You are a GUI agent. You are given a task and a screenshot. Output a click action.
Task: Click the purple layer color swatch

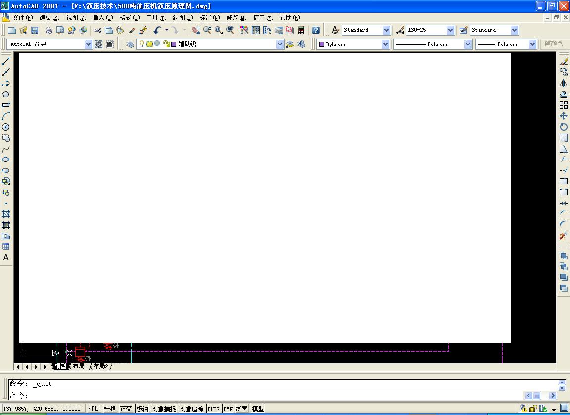tap(174, 44)
